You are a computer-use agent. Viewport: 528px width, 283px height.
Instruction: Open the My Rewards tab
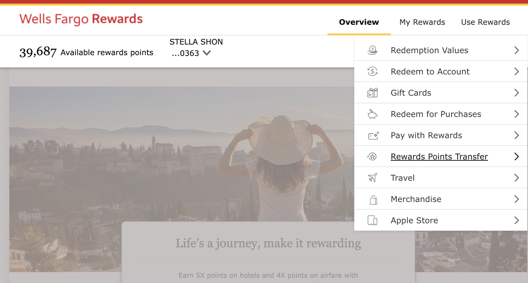(422, 22)
